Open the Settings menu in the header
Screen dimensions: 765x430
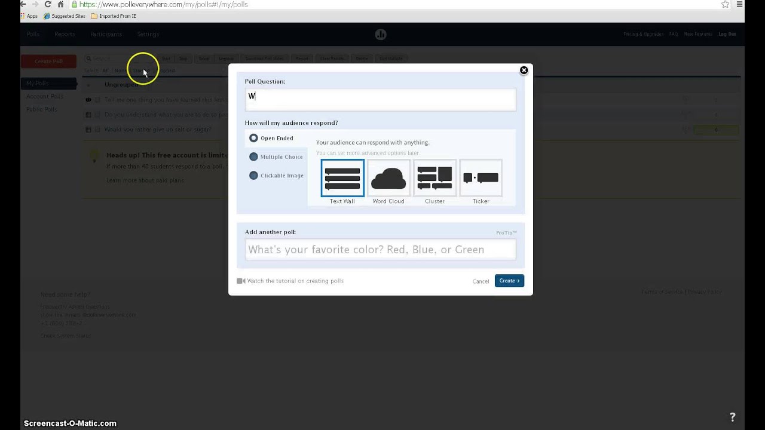148,34
